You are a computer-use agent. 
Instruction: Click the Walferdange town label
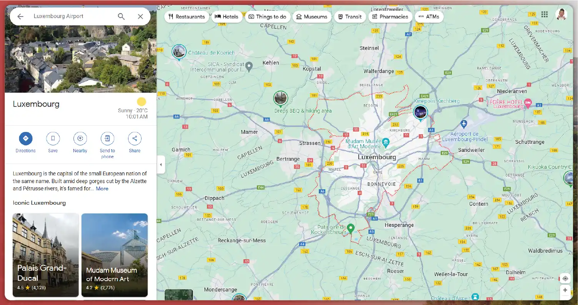click(x=379, y=71)
